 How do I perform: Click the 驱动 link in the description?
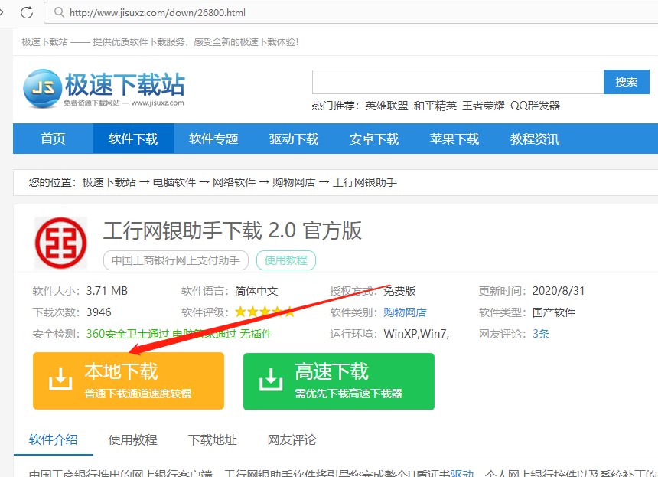click(x=462, y=474)
